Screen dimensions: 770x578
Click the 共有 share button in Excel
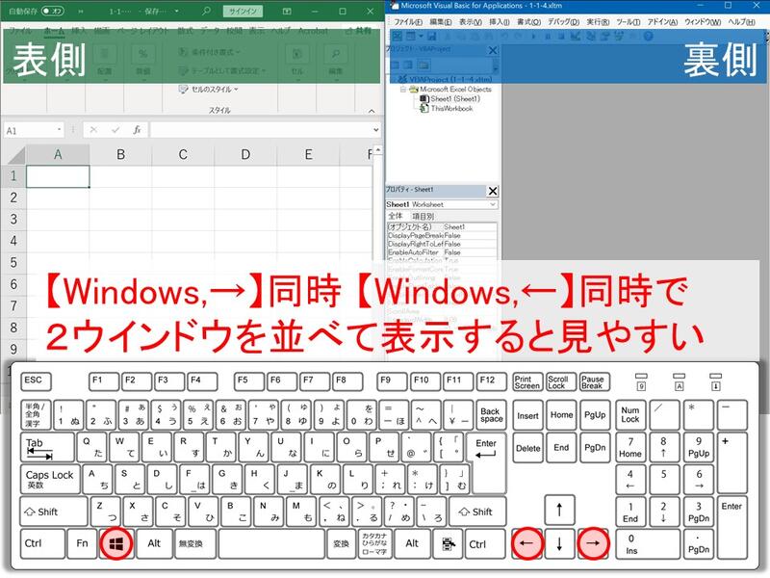(358, 31)
